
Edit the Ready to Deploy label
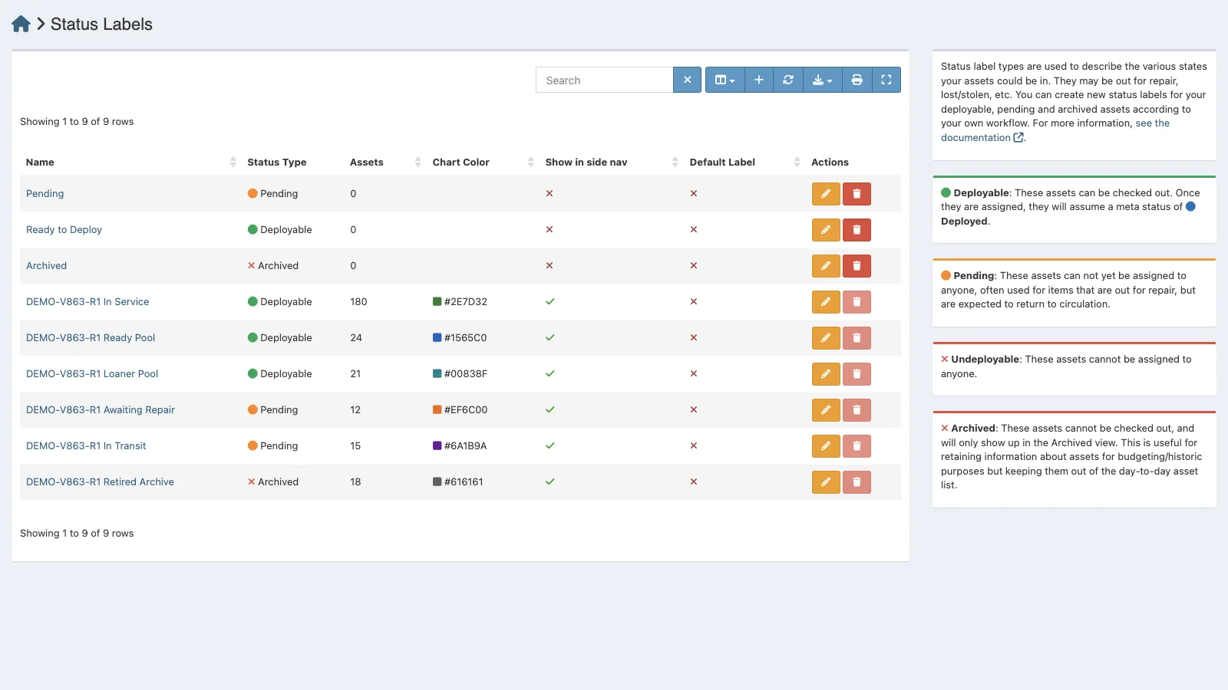[x=826, y=230]
